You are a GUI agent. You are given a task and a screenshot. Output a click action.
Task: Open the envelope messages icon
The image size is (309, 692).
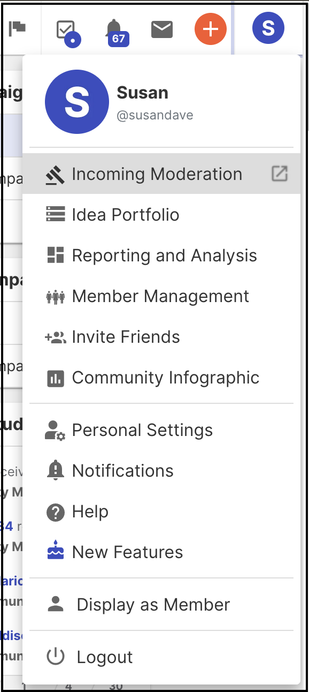coord(162,29)
